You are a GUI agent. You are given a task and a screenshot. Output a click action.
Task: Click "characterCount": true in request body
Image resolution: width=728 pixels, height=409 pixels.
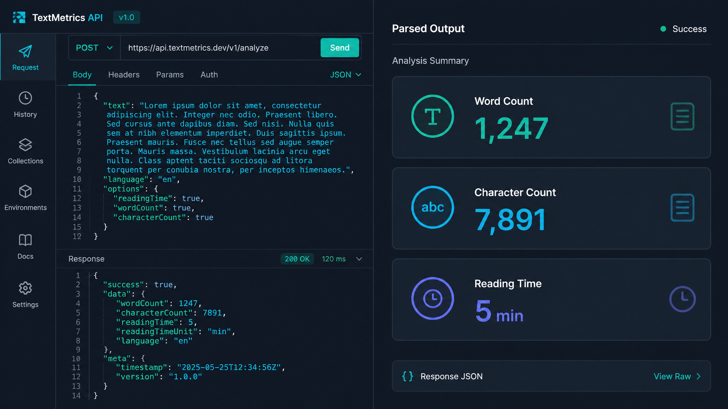tap(163, 217)
